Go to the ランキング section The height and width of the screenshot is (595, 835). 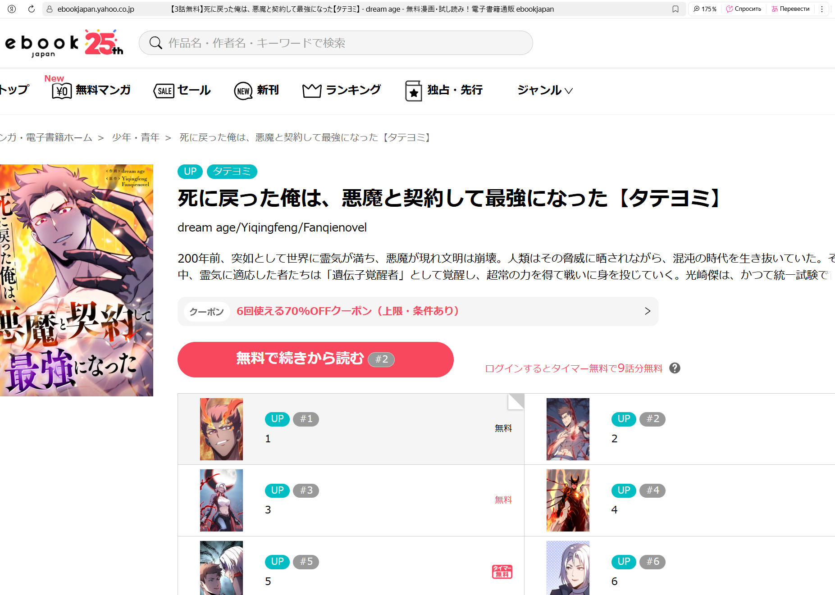[x=342, y=91]
